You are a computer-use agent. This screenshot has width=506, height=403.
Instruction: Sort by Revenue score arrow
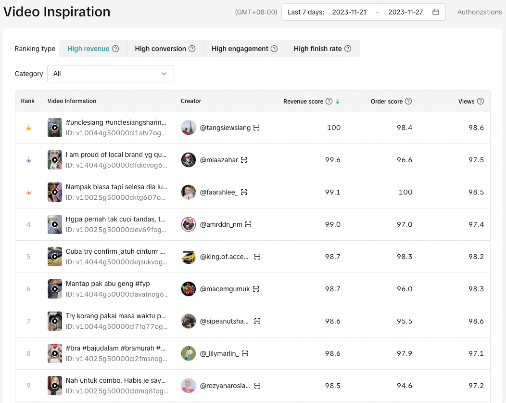338,102
